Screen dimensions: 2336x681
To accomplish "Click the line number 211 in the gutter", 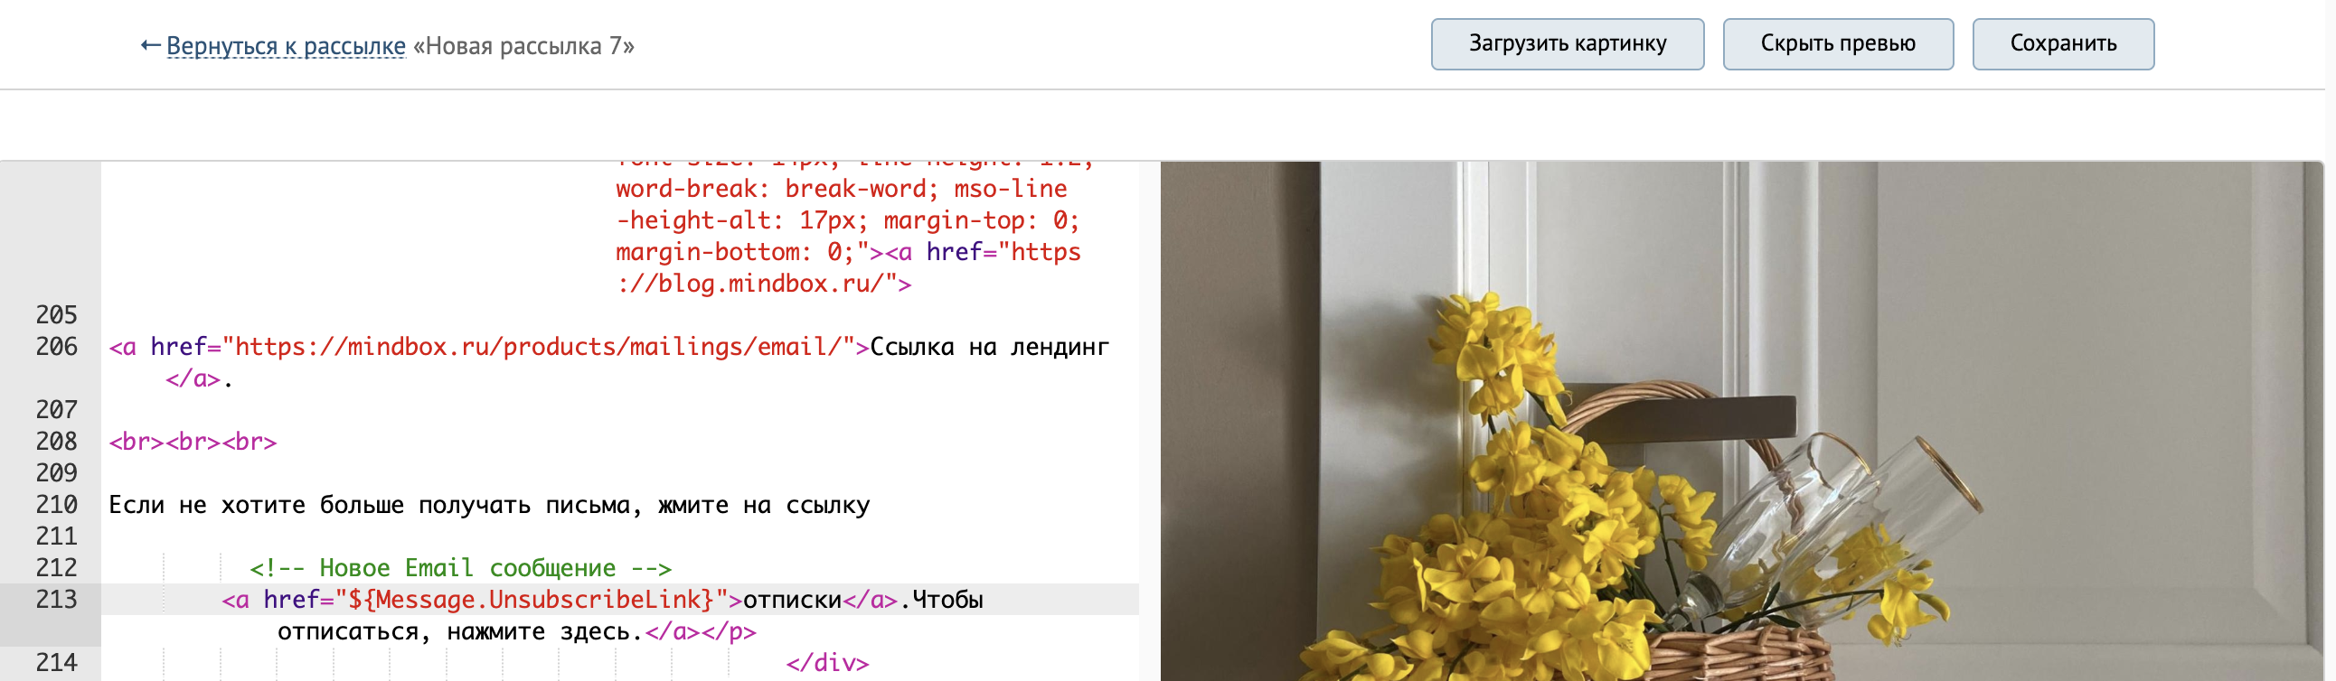I will click(x=56, y=536).
